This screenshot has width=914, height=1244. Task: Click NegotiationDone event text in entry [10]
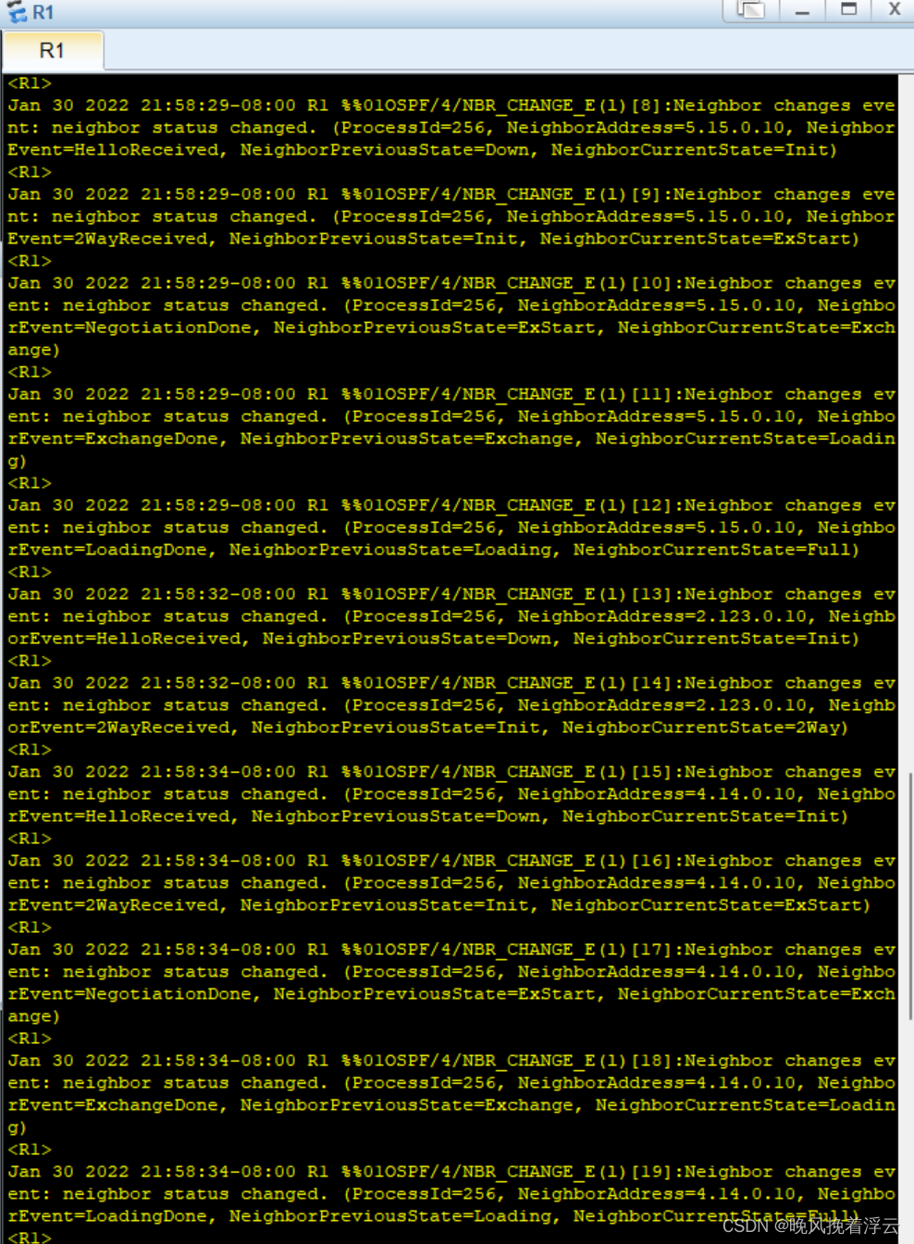(x=168, y=328)
